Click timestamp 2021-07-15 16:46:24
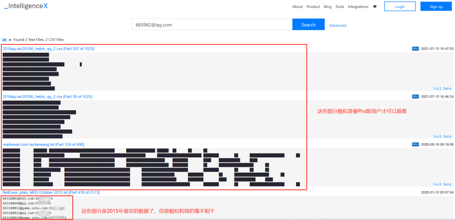455x220 pixels. (x=437, y=96)
